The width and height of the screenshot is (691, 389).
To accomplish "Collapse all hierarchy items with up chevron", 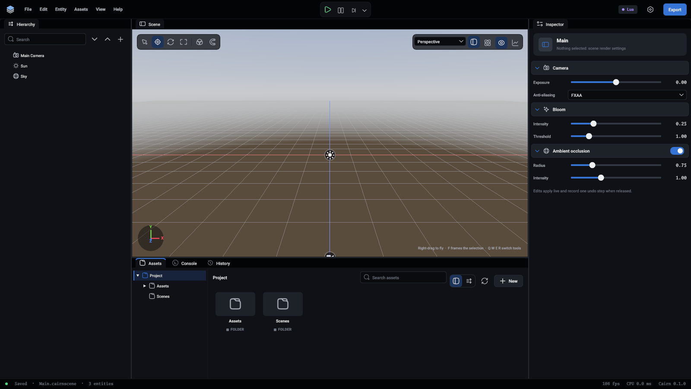I will (108, 39).
